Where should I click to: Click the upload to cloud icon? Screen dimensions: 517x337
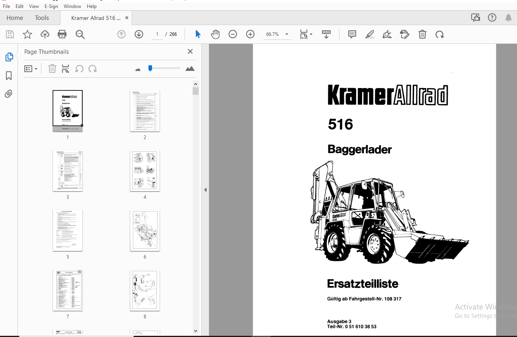coord(45,34)
